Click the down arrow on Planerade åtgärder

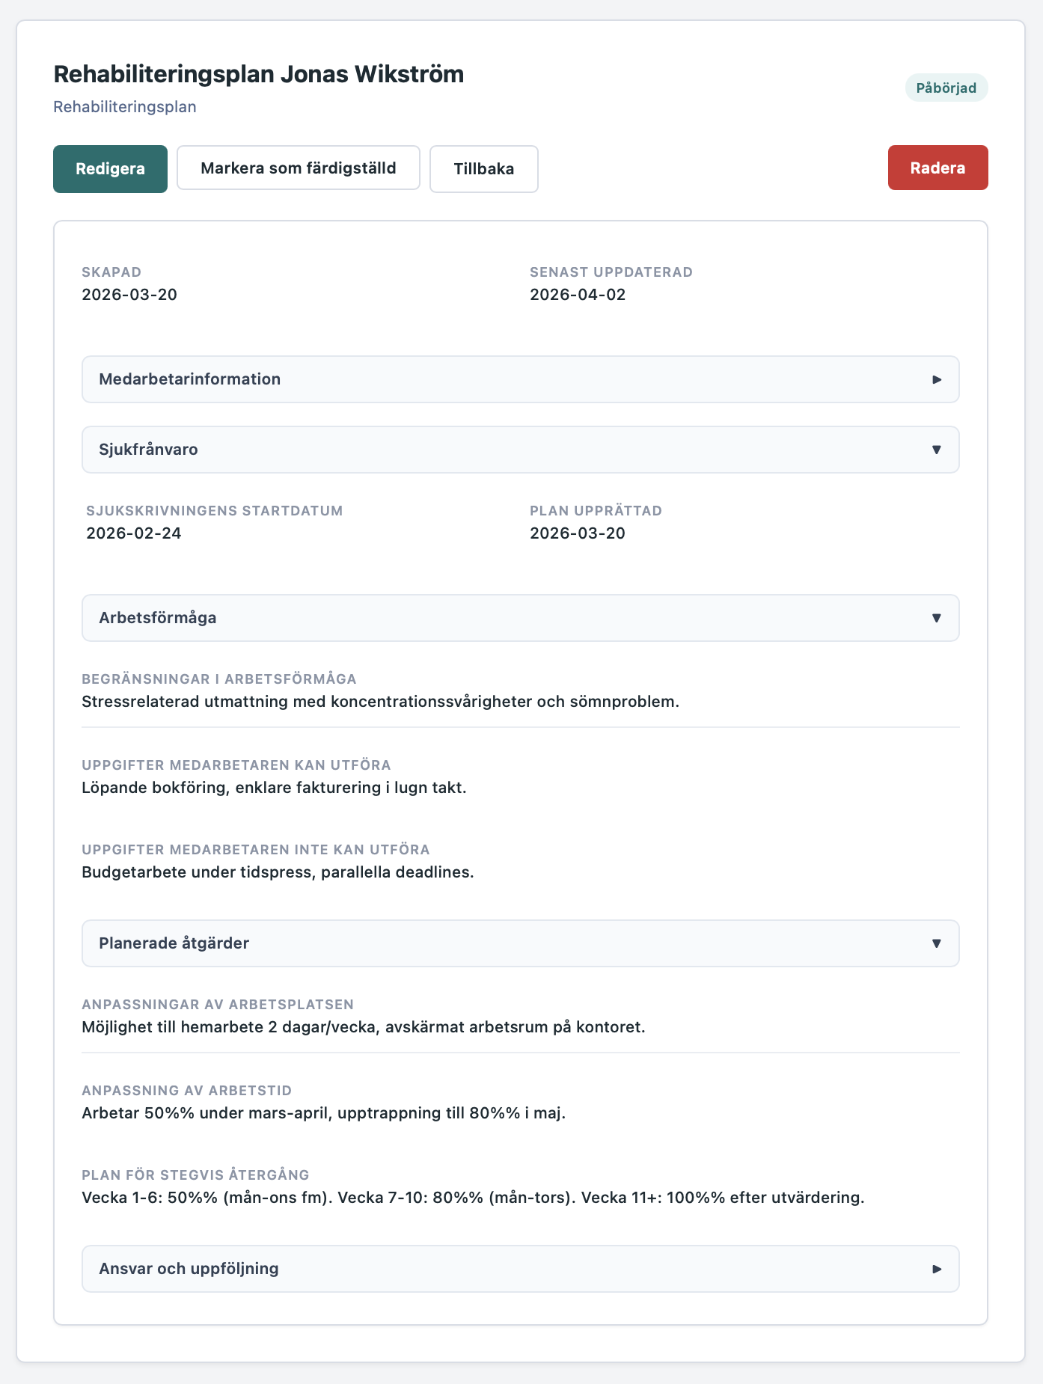coord(936,943)
